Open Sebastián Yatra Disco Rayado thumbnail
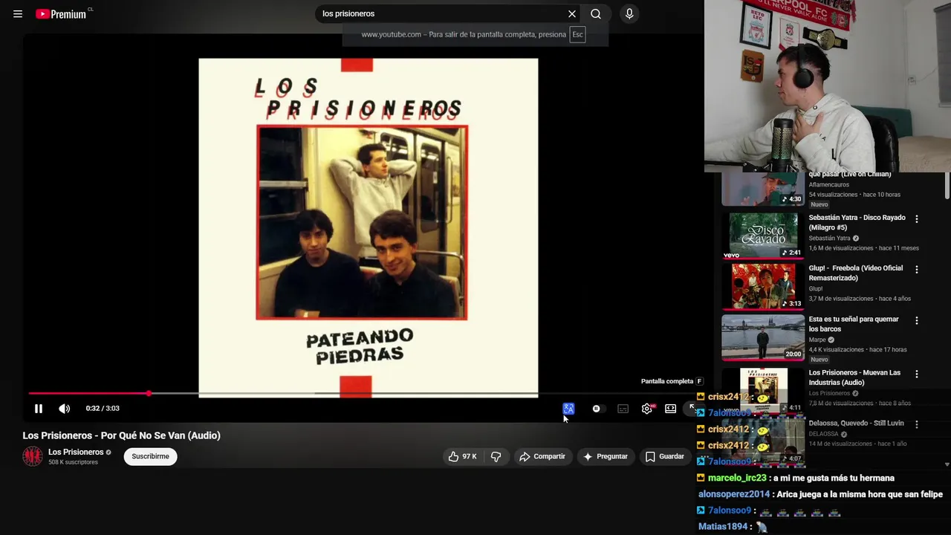The image size is (951, 535). (x=763, y=236)
